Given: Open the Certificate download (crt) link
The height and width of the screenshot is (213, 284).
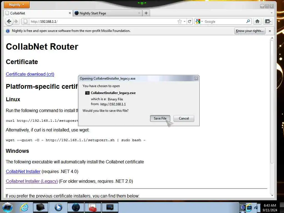Looking at the screenshot, I should click(30, 74).
